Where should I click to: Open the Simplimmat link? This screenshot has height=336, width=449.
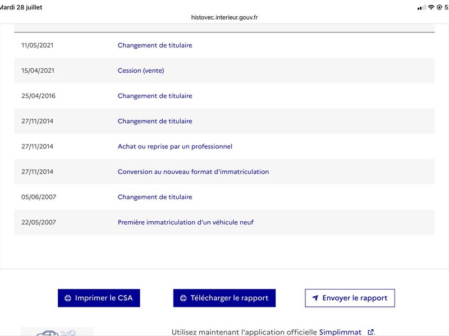pyautogui.click(x=340, y=332)
